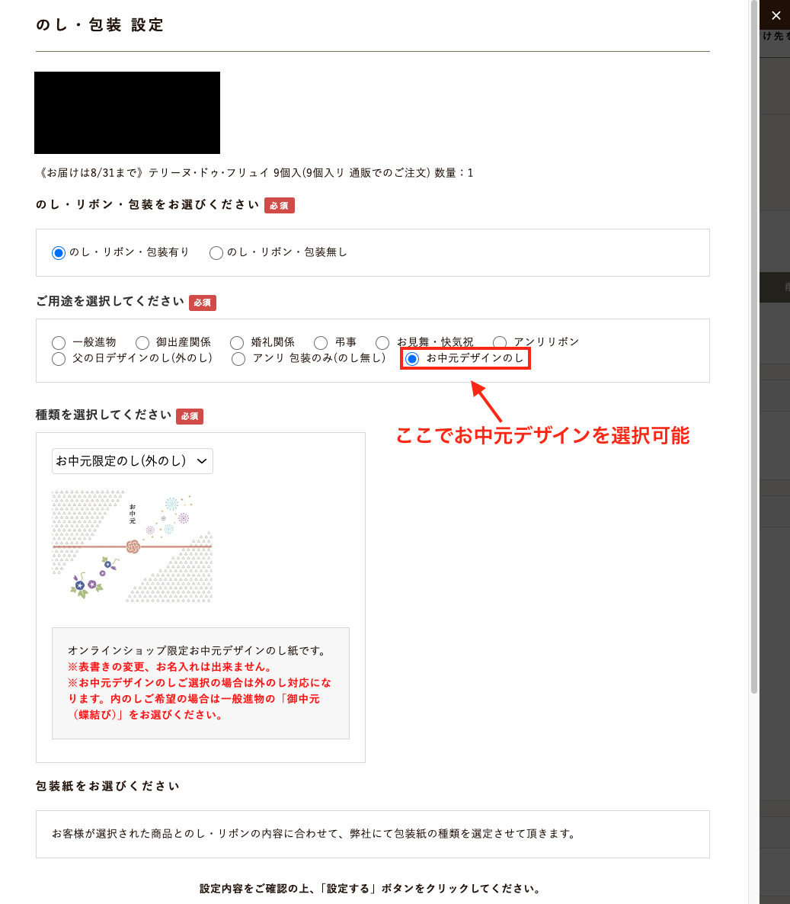Click the wrapping paper notice starting お客様が選択された商品

pos(314,834)
